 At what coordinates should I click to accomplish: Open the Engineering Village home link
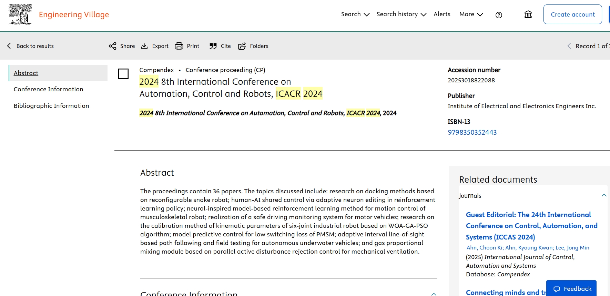[x=74, y=14]
